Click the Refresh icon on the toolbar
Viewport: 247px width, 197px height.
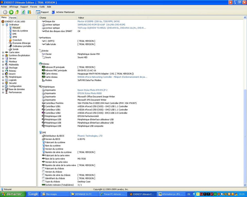pos(23,12)
